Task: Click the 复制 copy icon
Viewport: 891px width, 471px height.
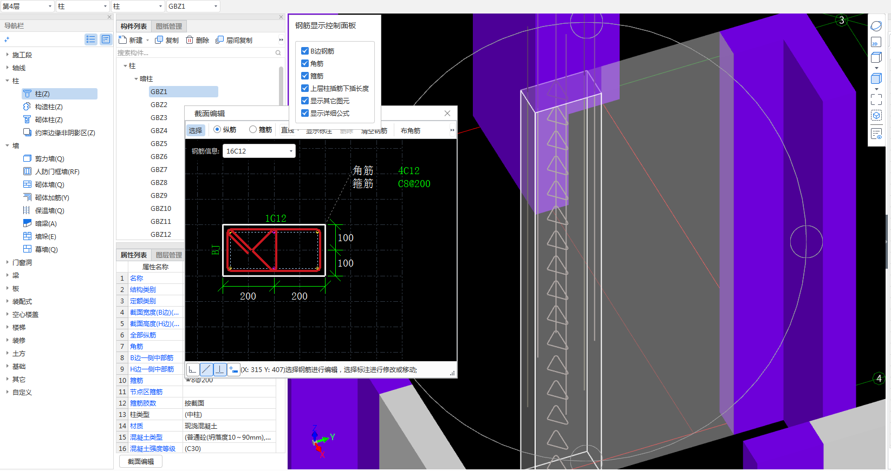Action: (x=159, y=40)
